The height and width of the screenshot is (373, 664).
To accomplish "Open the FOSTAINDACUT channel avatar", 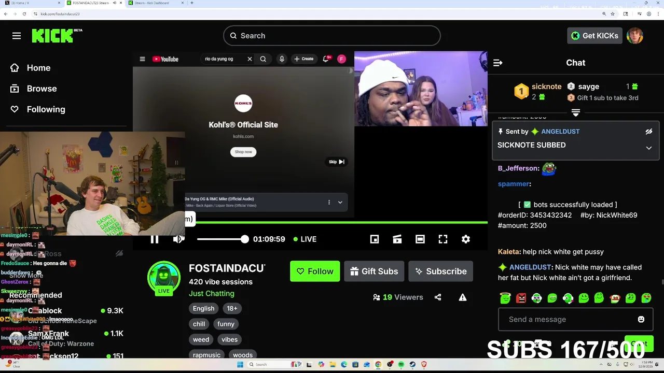I will (x=164, y=277).
